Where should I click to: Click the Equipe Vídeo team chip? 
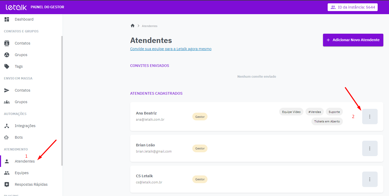point(291,112)
